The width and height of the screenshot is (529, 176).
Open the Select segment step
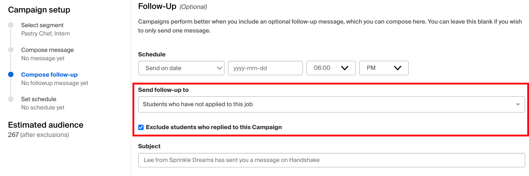[x=42, y=25]
